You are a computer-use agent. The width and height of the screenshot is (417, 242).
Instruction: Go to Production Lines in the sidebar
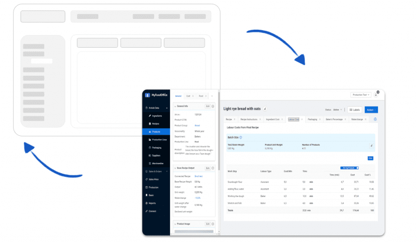click(160, 139)
